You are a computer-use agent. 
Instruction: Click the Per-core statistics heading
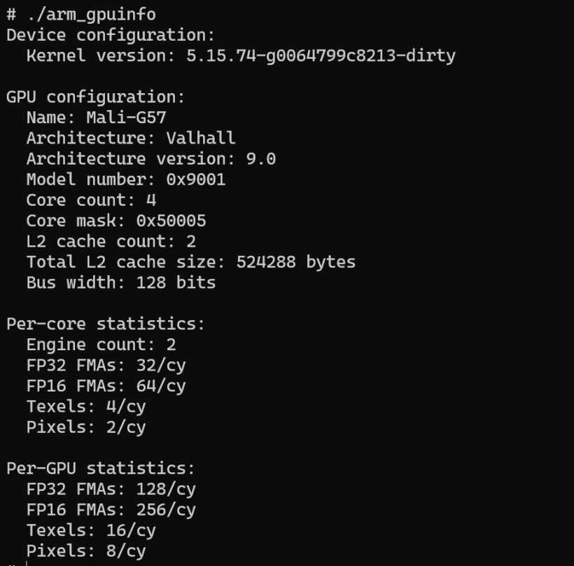coord(106,324)
